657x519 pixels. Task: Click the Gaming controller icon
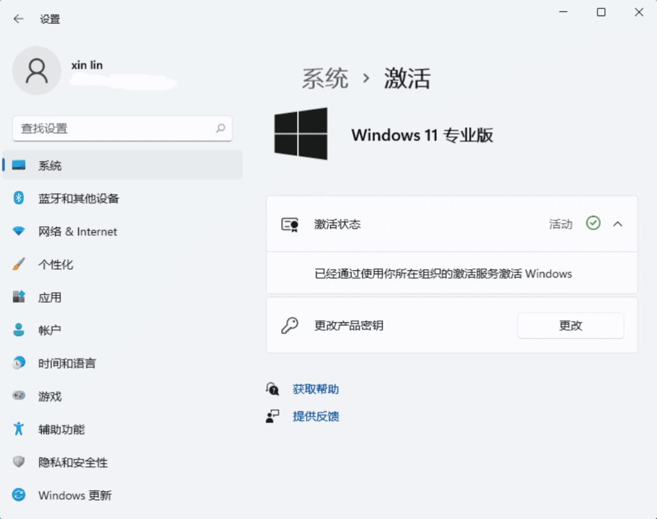19,396
